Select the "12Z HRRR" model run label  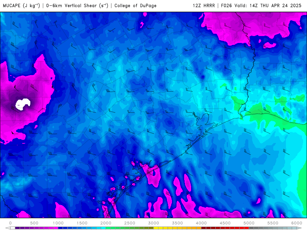[x=204, y=5]
